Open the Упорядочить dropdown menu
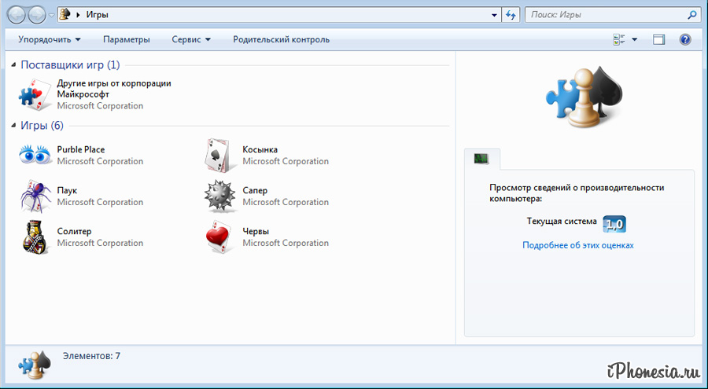The height and width of the screenshot is (389, 708). [50, 39]
